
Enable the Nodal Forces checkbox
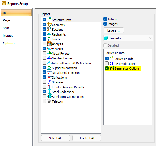tap(44, 53)
